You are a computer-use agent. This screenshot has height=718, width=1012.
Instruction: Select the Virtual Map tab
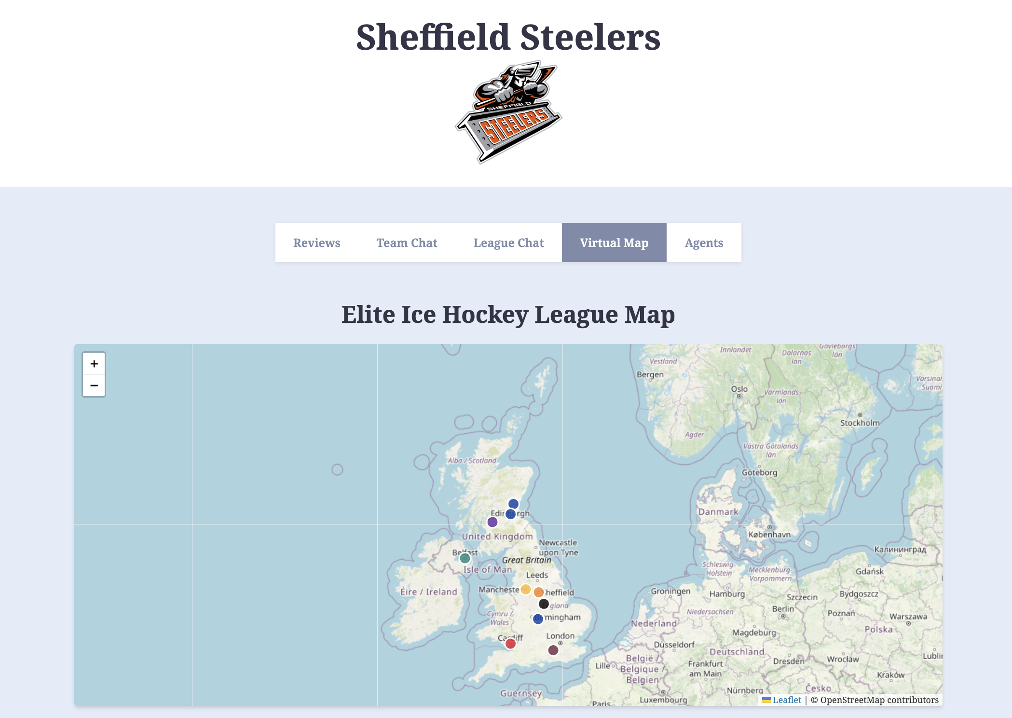(614, 243)
